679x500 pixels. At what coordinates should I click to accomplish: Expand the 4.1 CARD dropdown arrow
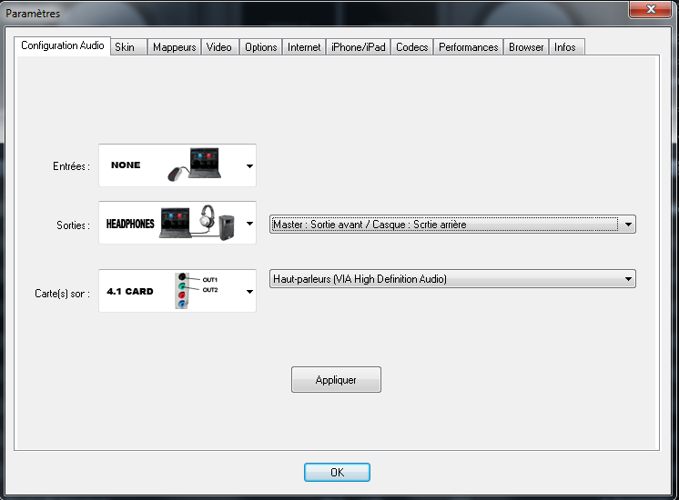[x=249, y=292]
